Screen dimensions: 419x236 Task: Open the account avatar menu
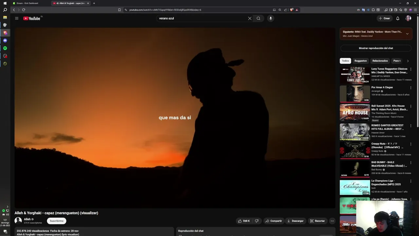click(408, 18)
